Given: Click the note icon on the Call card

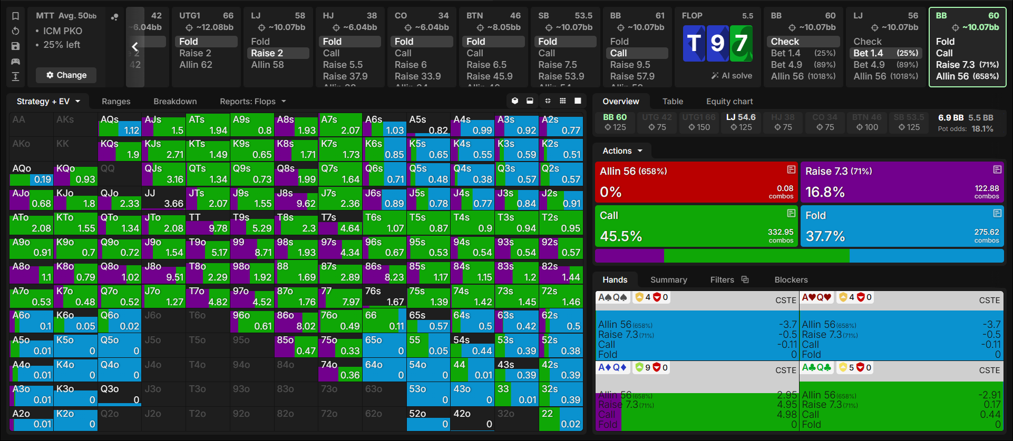Looking at the screenshot, I should pyautogui.click(x=791, y=213).
